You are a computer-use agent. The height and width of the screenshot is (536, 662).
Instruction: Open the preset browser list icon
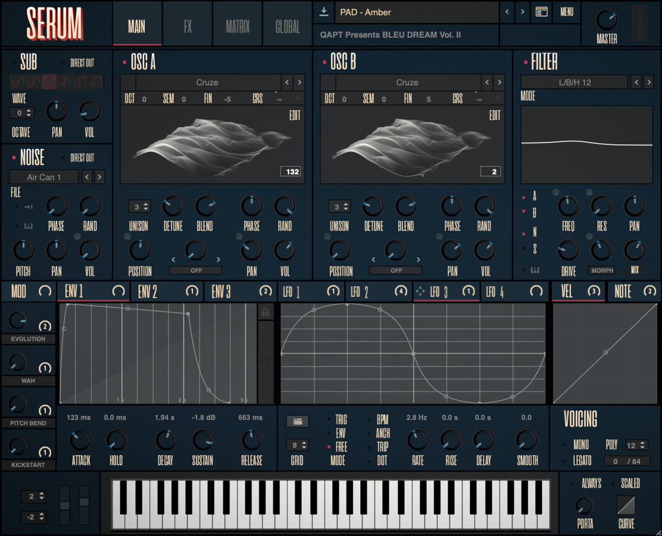[542, 12]
